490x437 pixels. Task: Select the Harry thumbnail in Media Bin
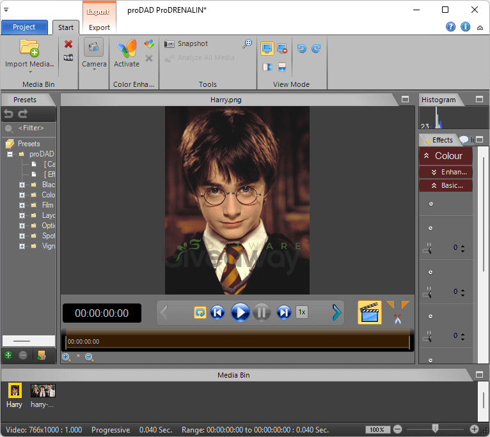click(15, 390)
